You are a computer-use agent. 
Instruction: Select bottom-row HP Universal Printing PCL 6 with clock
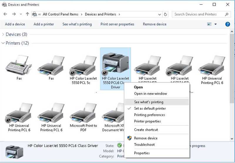pos(19,117)
